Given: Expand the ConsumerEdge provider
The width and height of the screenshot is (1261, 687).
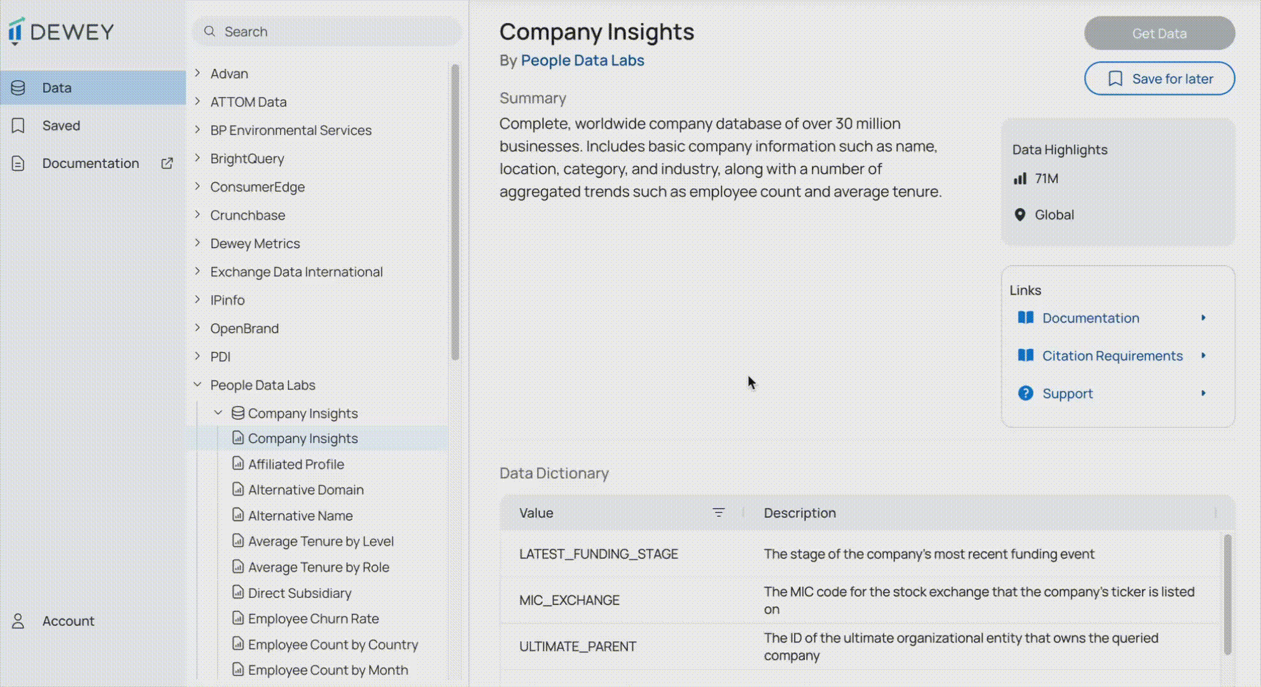Looking at the screenshot, I should (197, 186).
